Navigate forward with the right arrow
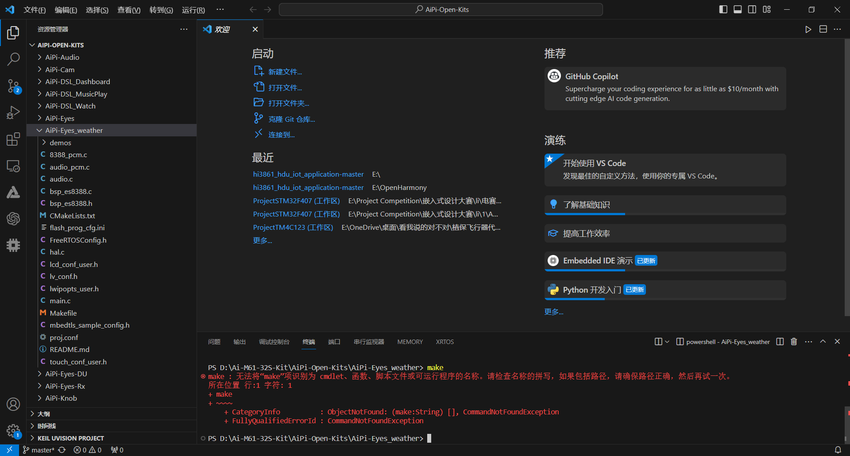 [x=268, y=9]
